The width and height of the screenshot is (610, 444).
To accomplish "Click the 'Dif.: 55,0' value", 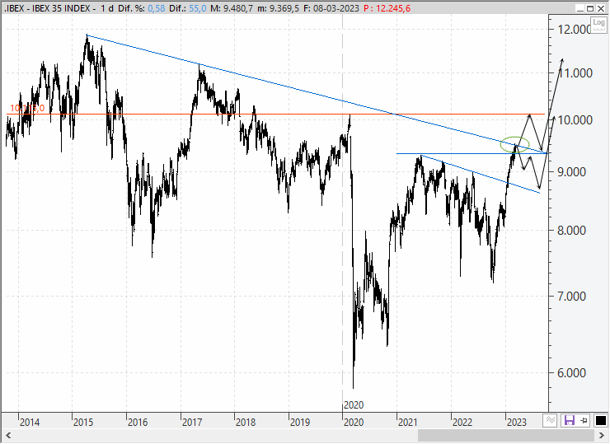I will coord(187,8).
